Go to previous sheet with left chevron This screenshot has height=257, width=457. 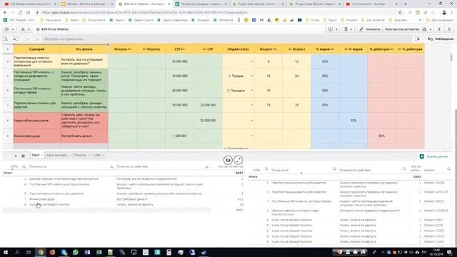tap(440, 29)
